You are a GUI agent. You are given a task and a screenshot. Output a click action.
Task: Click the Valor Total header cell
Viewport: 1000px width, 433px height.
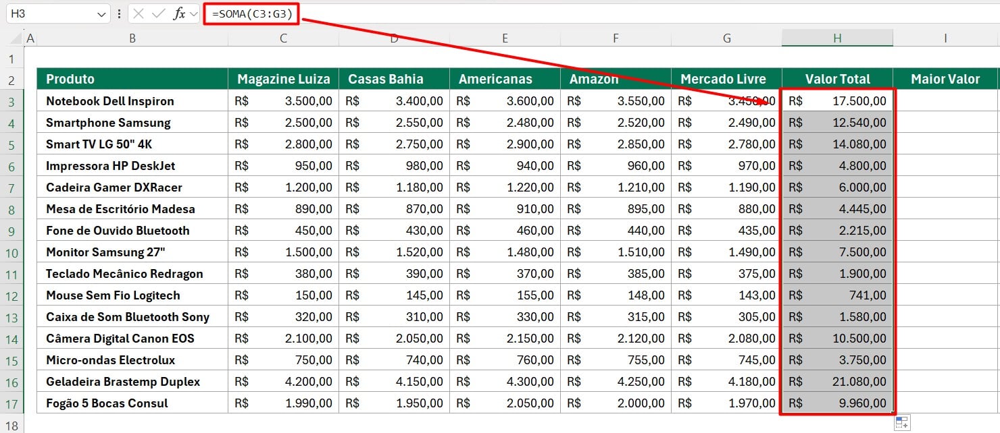[x=837, y=79]
